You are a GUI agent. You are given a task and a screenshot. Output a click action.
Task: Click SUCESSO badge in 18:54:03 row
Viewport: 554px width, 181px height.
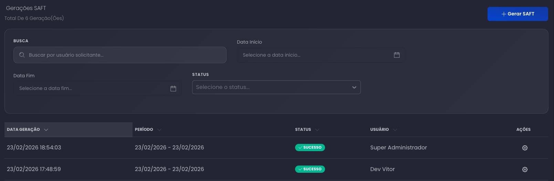(310, 147)
